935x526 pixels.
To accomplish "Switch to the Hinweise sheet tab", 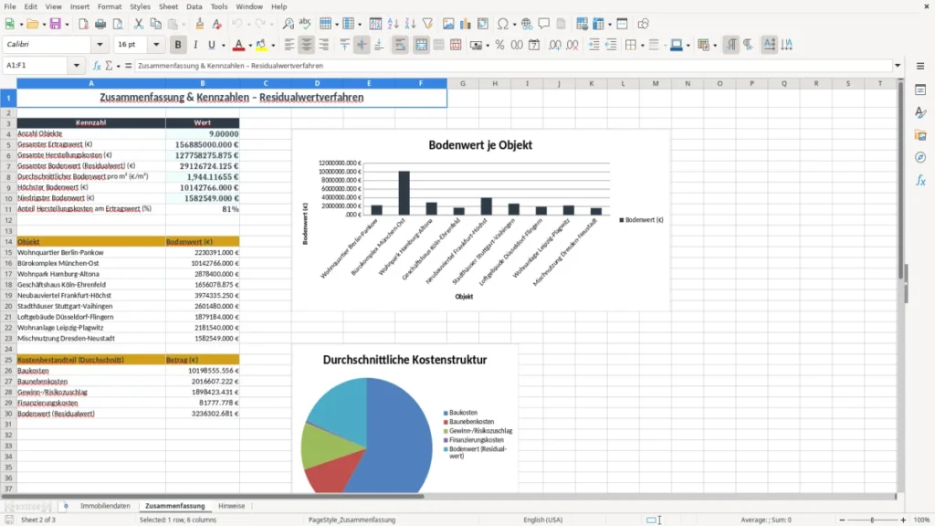I will point(231,506).
